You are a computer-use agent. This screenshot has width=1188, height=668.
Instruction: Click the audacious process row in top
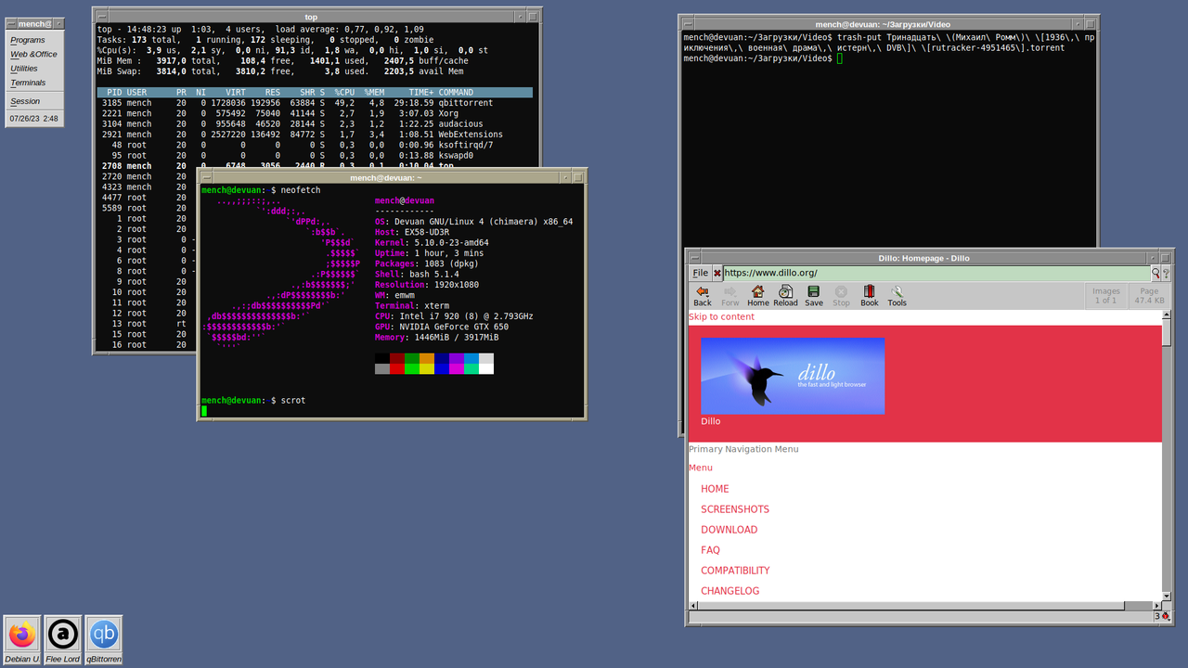tap(315, 124)
